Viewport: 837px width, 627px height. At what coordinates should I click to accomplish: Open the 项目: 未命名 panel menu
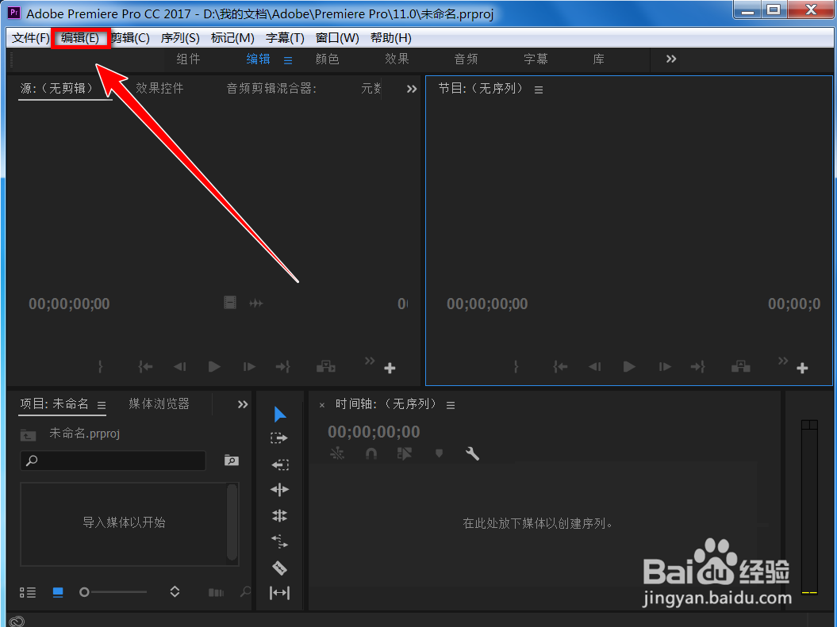pos(102,406)
